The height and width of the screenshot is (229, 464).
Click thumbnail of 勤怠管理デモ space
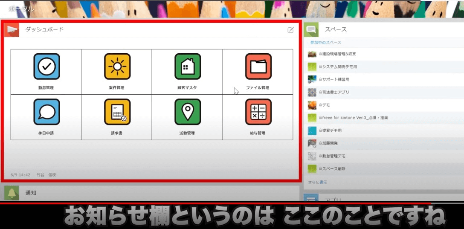pyautogui.click(x=312, y=156)
